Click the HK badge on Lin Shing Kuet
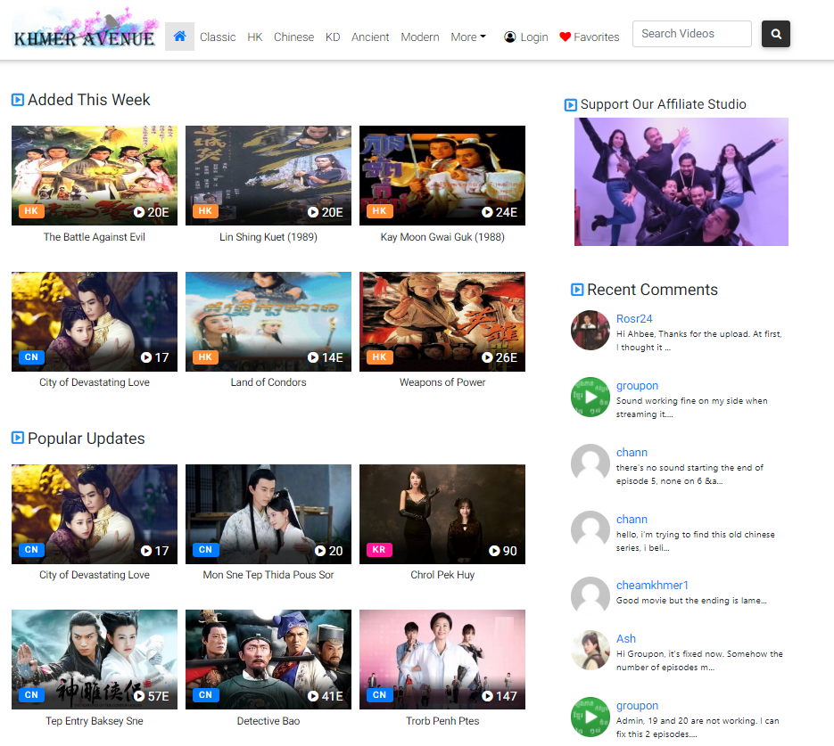 (x=205, y=211)
